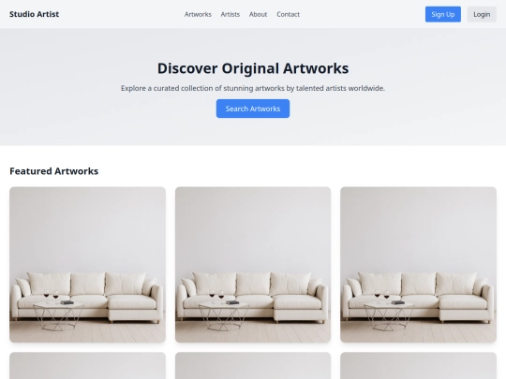Click the hero subtitle about curated collection

tap(253, 88)
